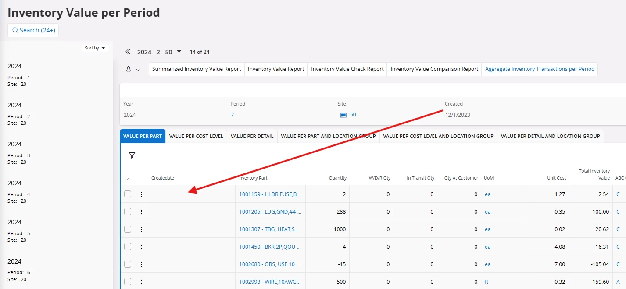Screen dimensions: 626x289
Task: Open Inventory Value Comparison Report
Action: pyautogui.click(x=434, y=69)
